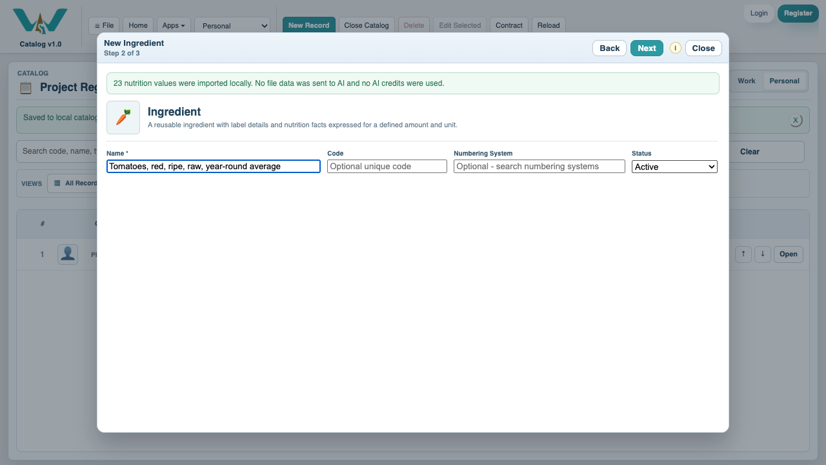Open the File menu

[104, 26]
